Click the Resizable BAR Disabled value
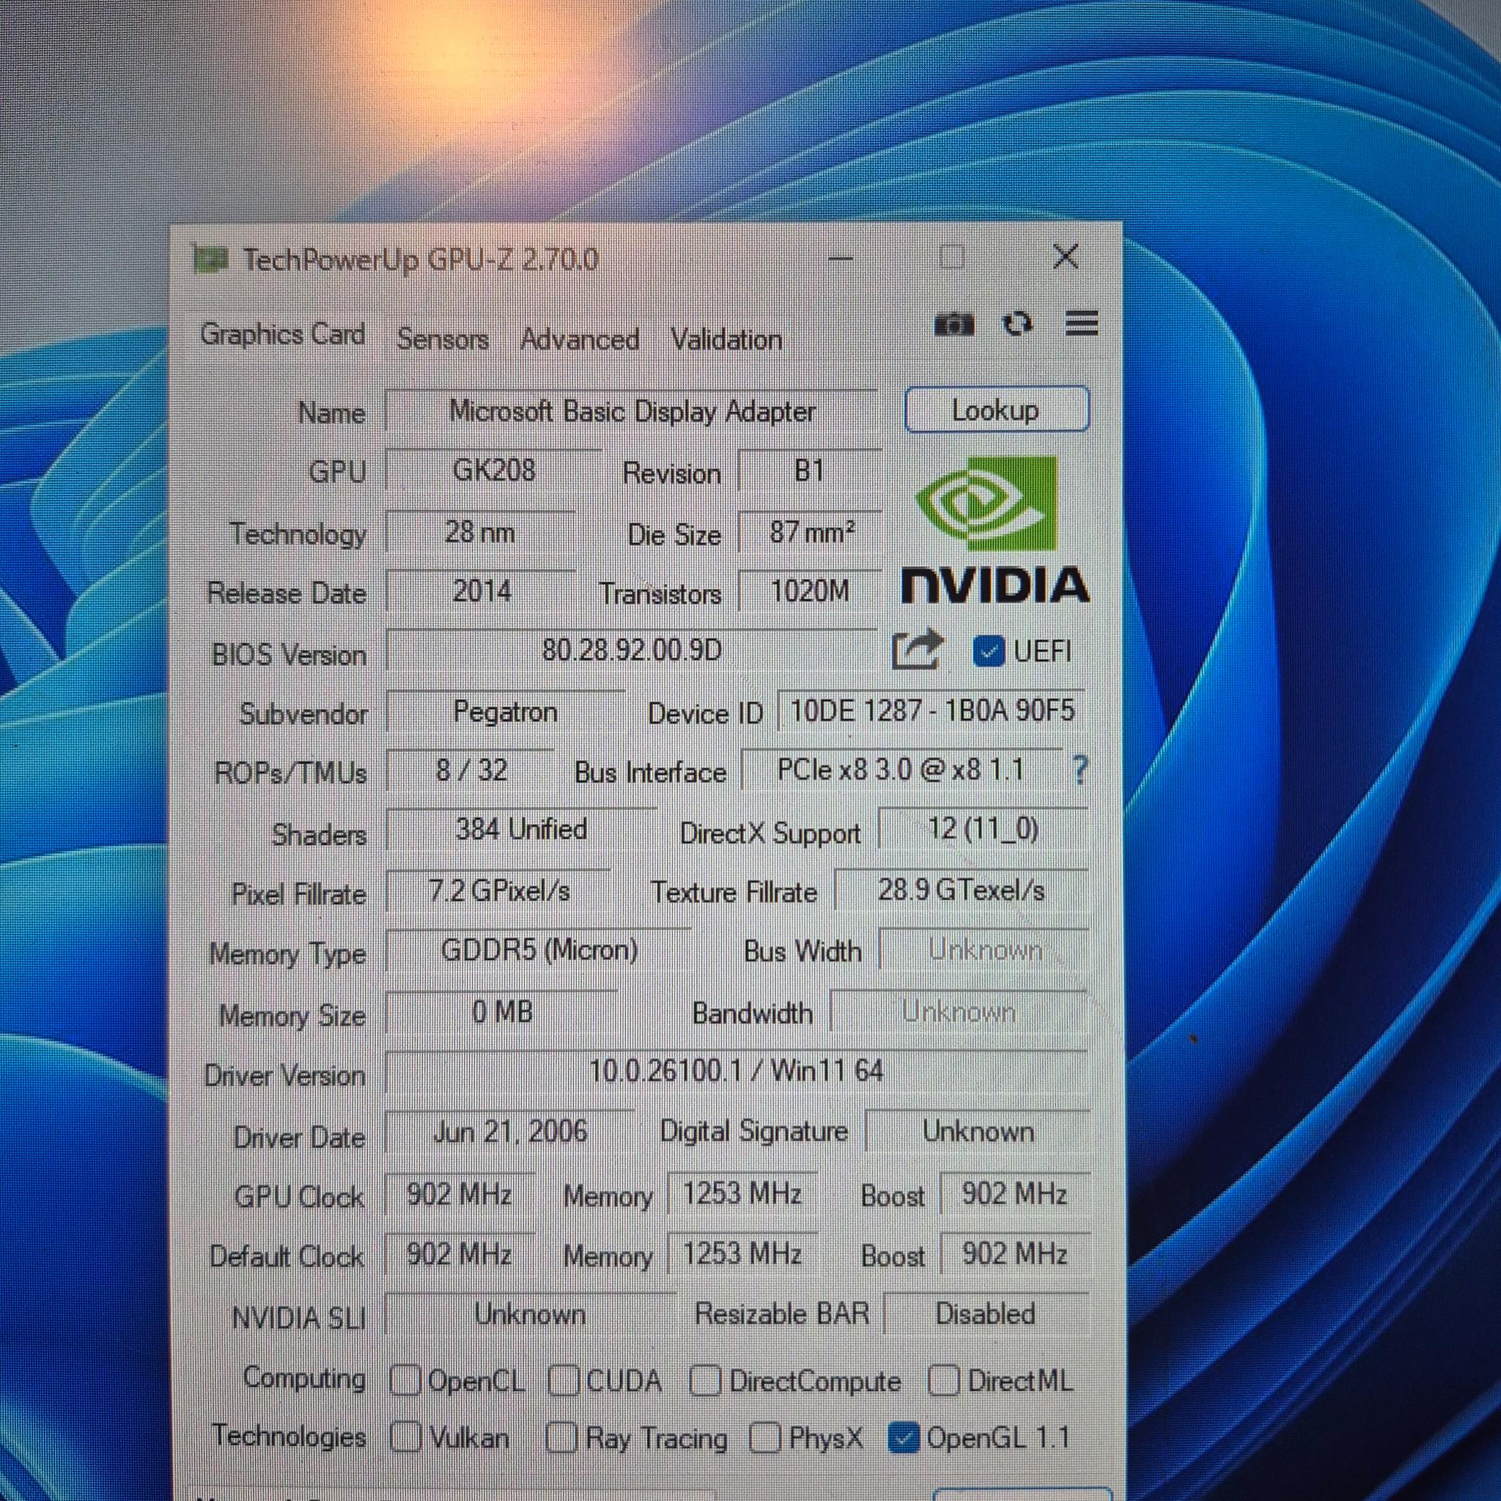Viewport: 1501px width, 1501px height. [986, 1314]
